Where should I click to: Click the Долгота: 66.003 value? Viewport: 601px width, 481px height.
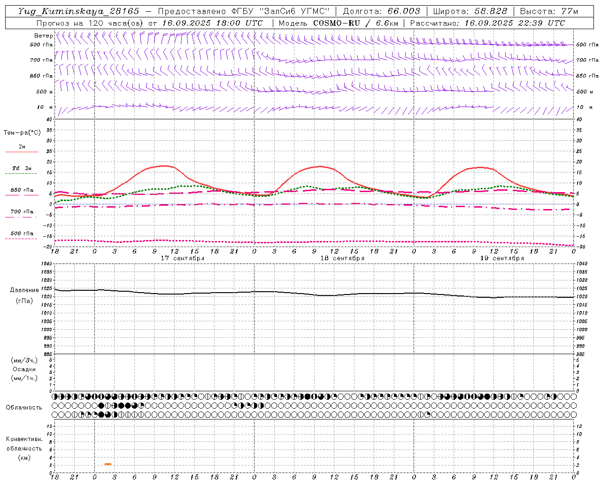(381, 11)
